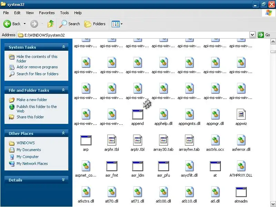
Task: Select the asferror.dll file icon
Action: (241, 140)
